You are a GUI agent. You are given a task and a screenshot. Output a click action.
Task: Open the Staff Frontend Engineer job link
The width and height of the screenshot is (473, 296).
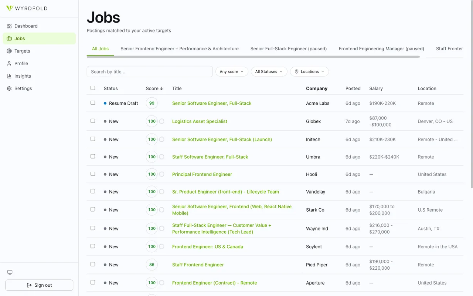tap(198, 265)
